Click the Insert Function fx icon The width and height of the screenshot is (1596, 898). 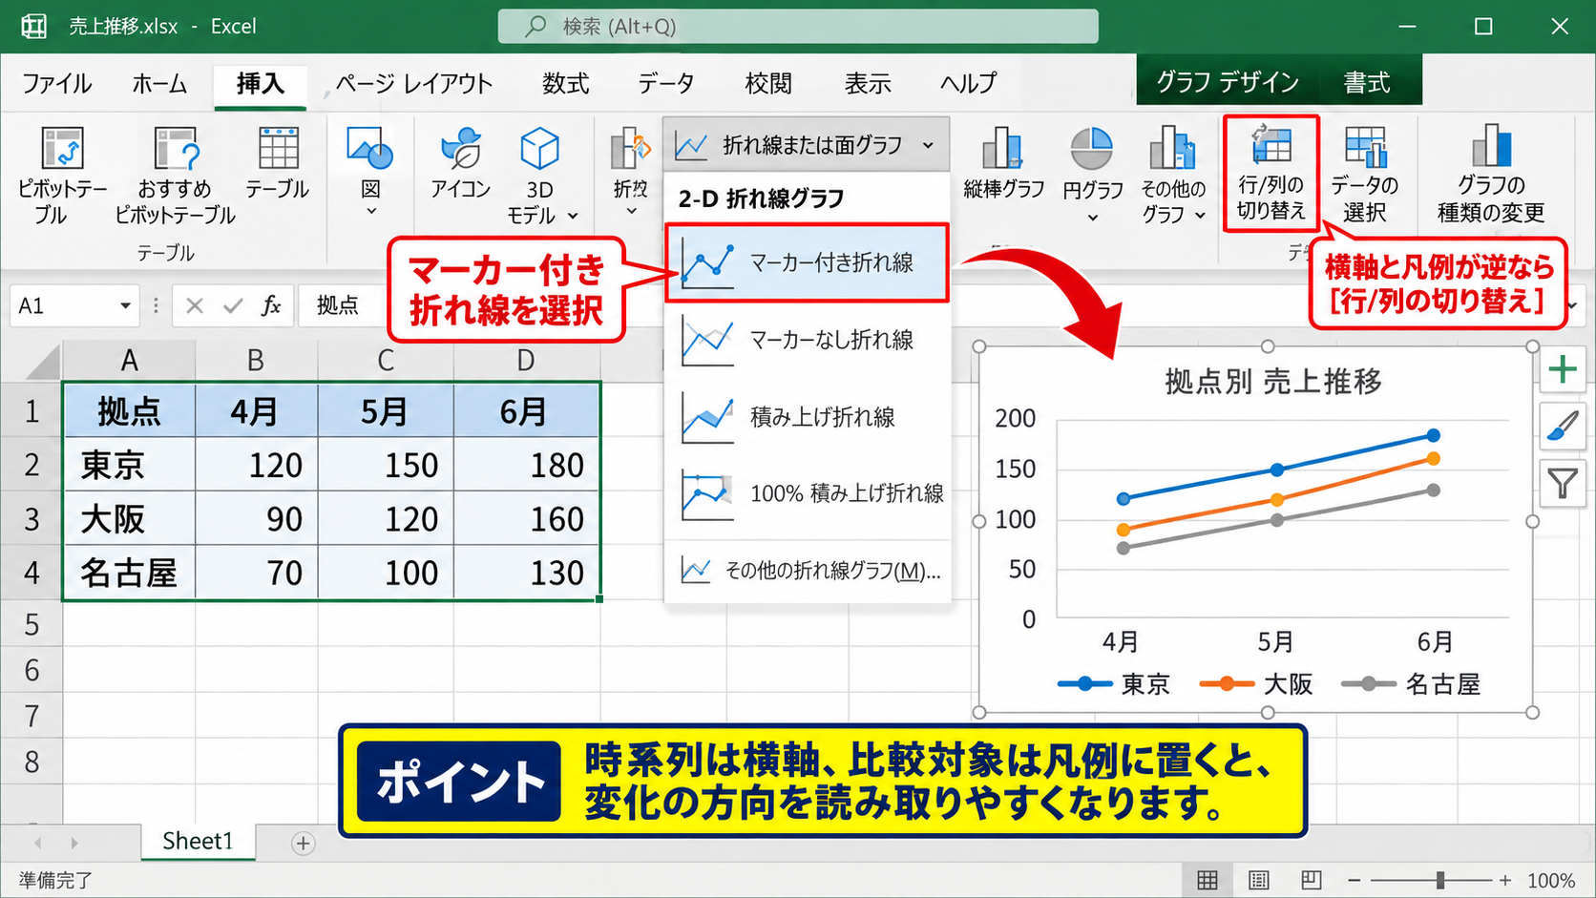(x=272, y=305)
